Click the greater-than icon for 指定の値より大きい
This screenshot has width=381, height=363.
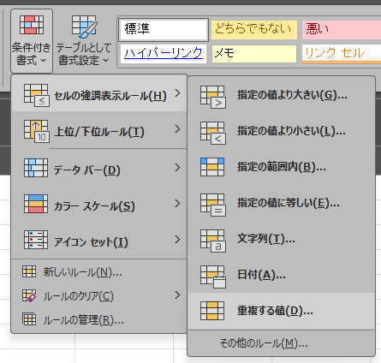(x=213, y=98)
